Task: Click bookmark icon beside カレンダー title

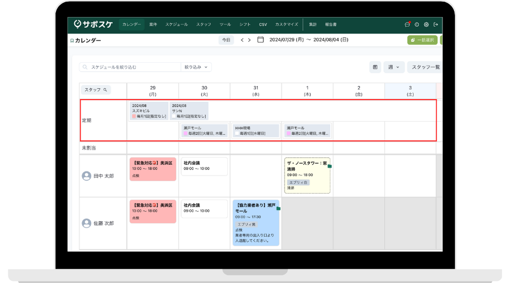Action: pyautogui.click(x=72, y=41)
